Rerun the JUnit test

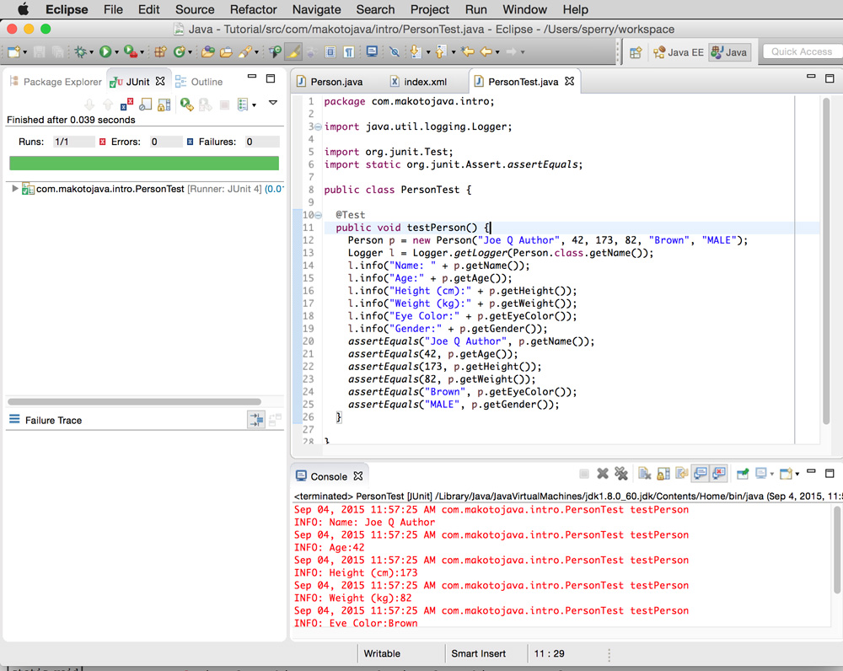click(x=186, y=105)
